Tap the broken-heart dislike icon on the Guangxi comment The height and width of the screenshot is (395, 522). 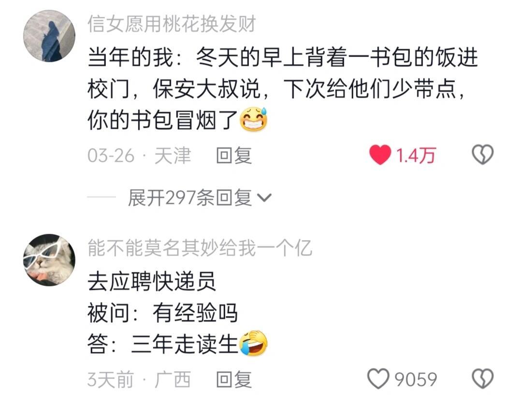[x=483, y=379]
